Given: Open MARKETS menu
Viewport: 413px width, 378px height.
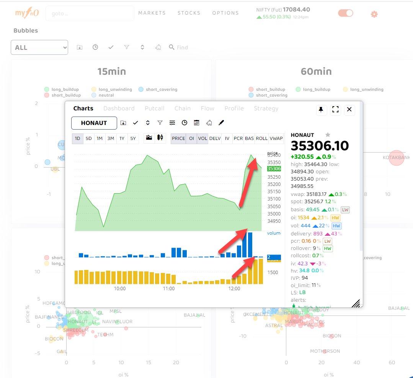Looking at the screenshot, I should 152,13.
